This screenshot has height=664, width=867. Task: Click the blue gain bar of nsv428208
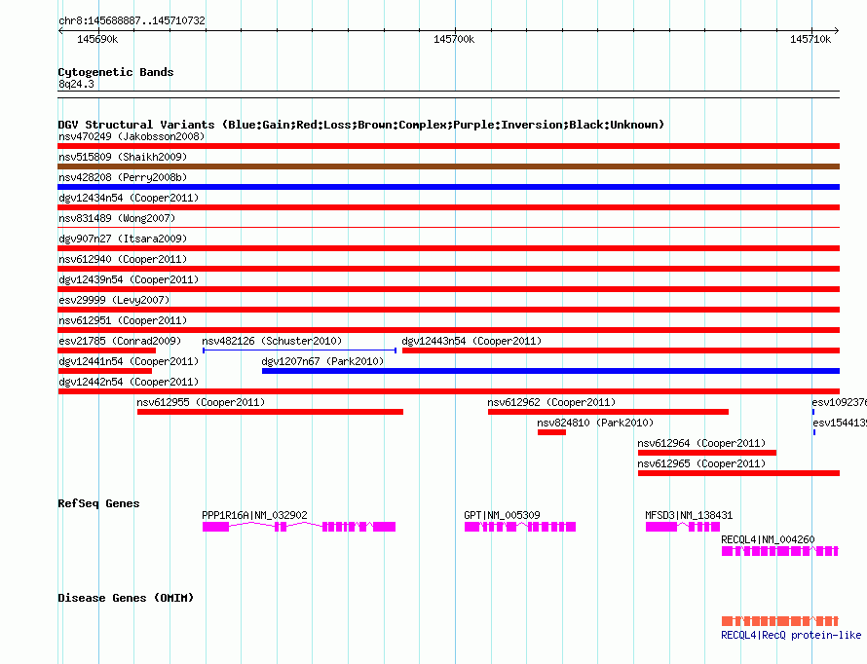[448, 187]
